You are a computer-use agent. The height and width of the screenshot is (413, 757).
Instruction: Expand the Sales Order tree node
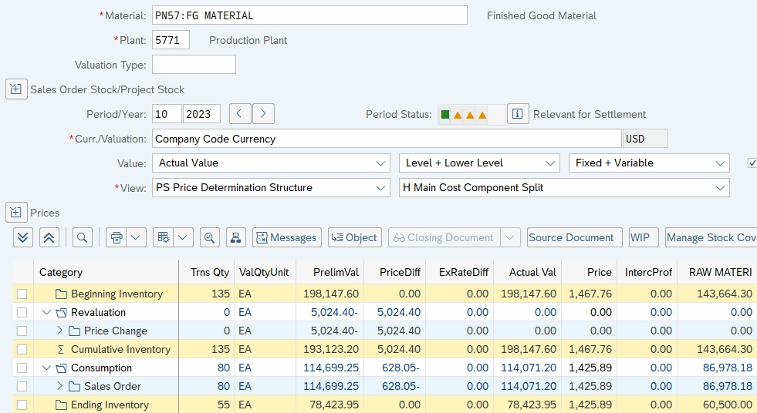coord(60,386)
